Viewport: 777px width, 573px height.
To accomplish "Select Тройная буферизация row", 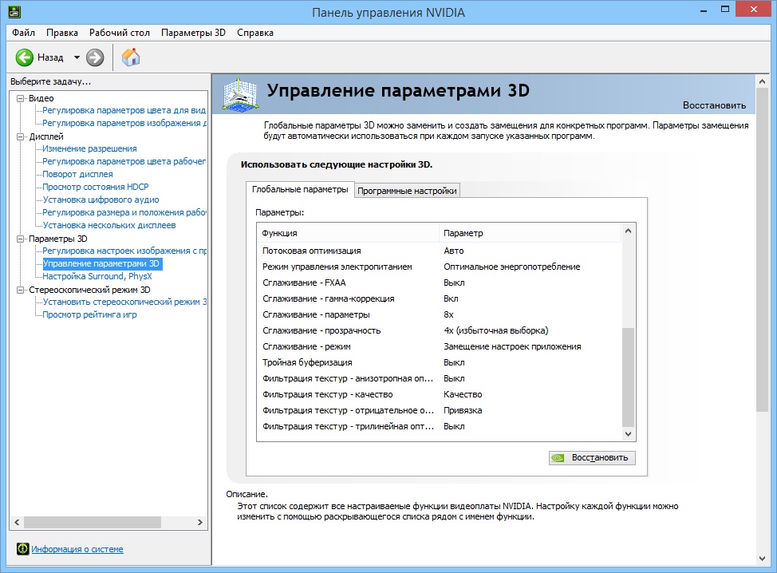I will [439, 362].
